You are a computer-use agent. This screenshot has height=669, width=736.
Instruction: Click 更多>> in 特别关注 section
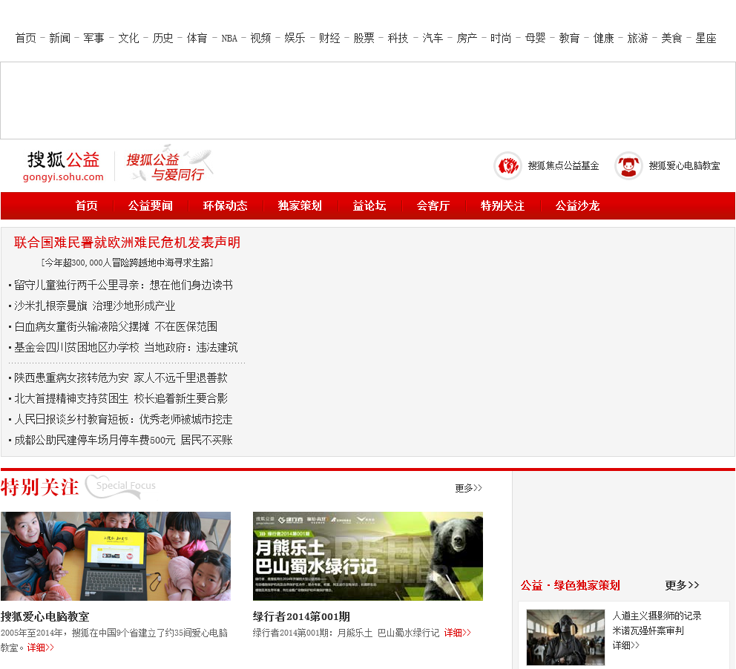coord(468,488)
